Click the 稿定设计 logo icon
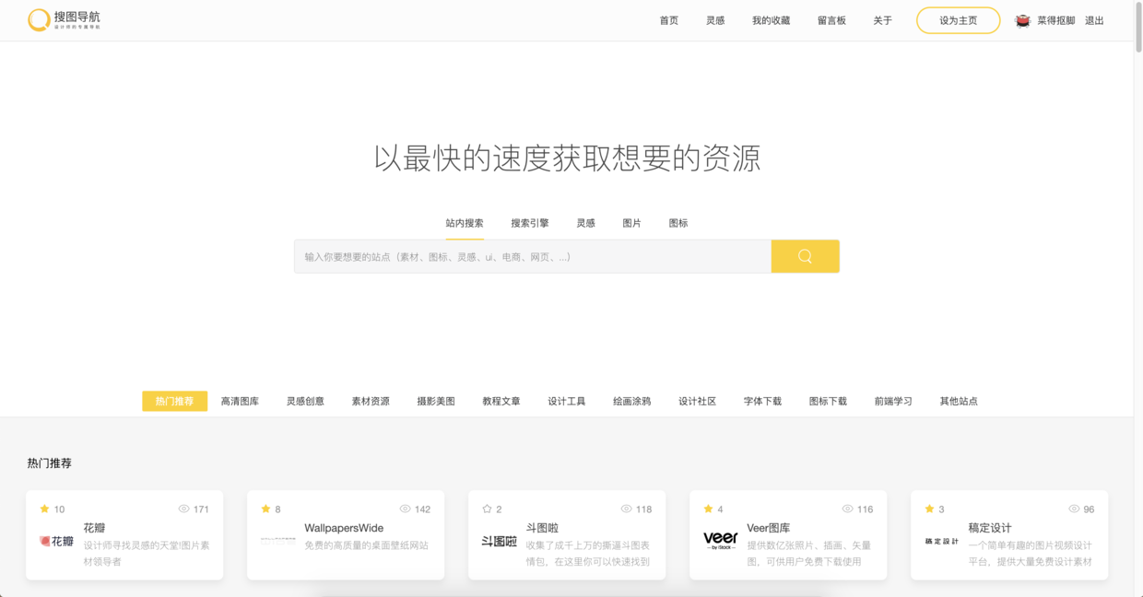1143x597 pixels. [x=941, y=541]
